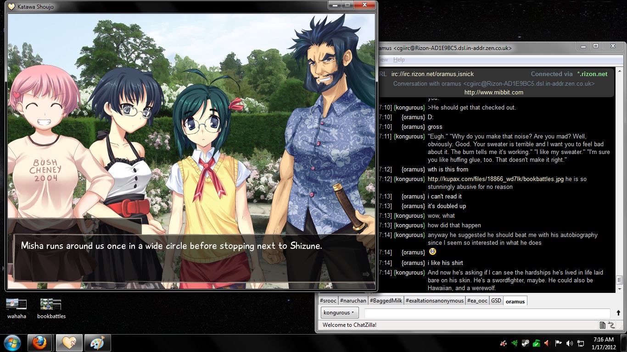Click ">He should get that checked out."
This screenshot has height=352, width=627.
tap(472, 108)
